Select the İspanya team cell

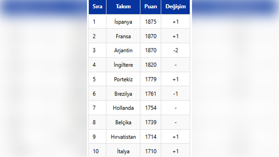123,22
